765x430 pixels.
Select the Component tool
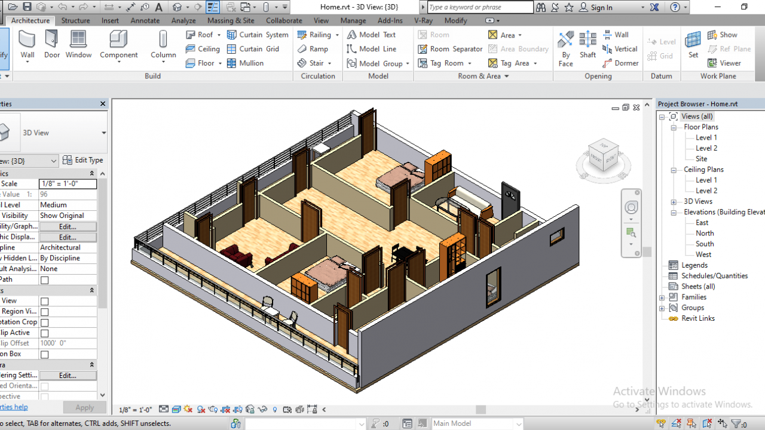[118, 45]
